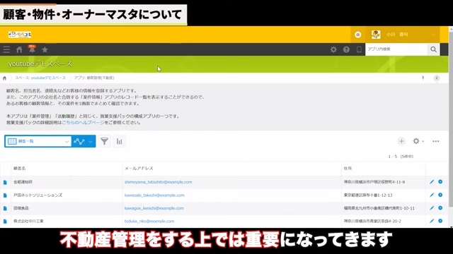Click the youtubeデモスペース space title

[x=40, y=64]
